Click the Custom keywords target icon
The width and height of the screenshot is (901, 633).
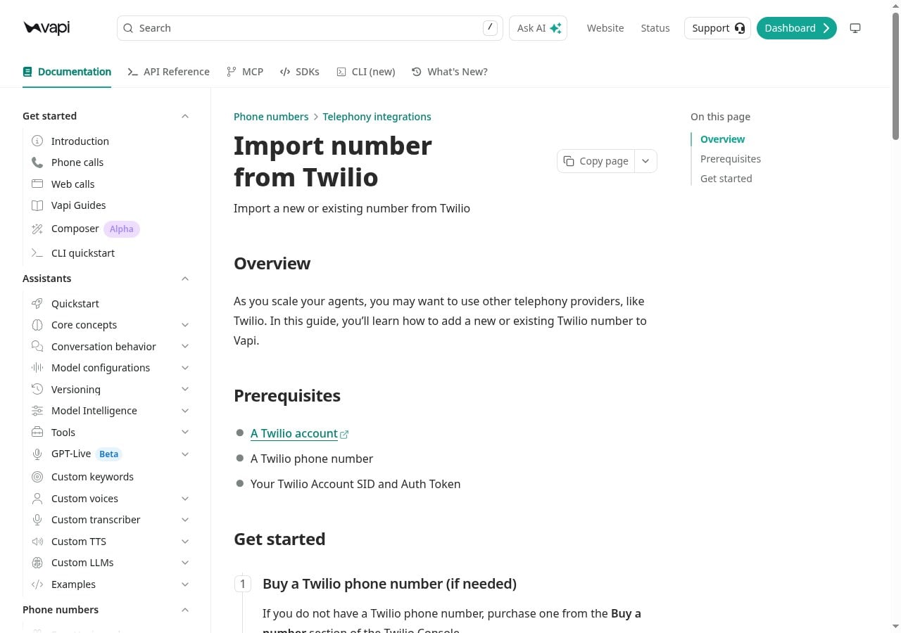pos(37,477)
